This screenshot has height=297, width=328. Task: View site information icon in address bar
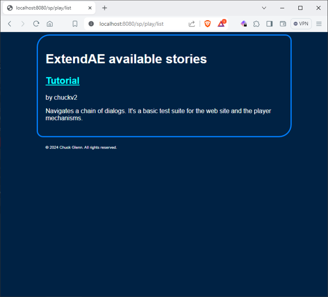(91, 24)
